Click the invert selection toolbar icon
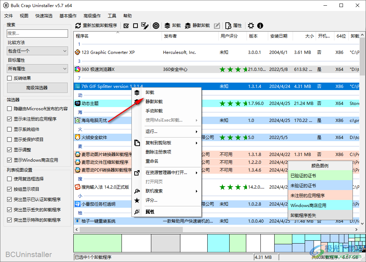Viewport: 366px width, 262px height. coord(145,26)
